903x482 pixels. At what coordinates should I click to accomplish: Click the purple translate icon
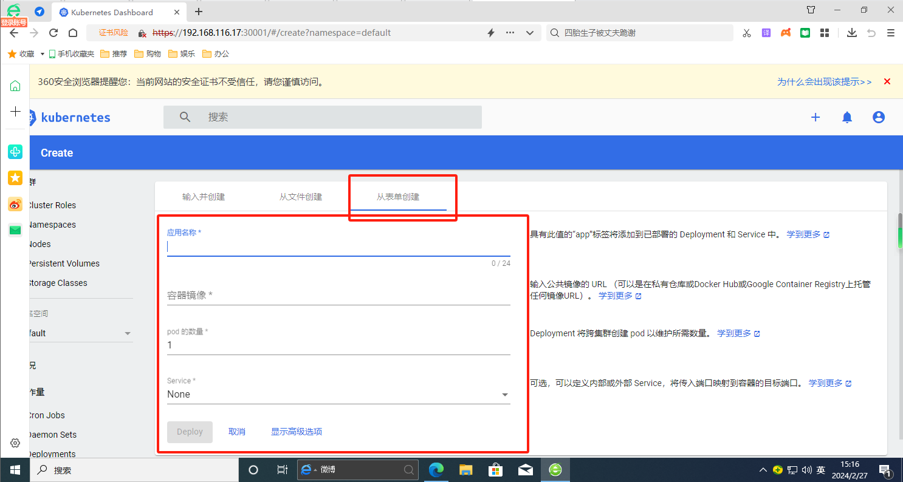pos(766,33)
